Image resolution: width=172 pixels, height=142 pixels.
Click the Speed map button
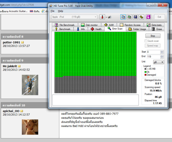(153, 46)
